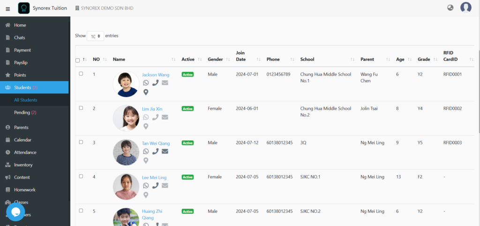Click WhatsApp icon for Lee Mei Ling
The width and height of the screenshot is (480, 226).
(x=146, y=185)
